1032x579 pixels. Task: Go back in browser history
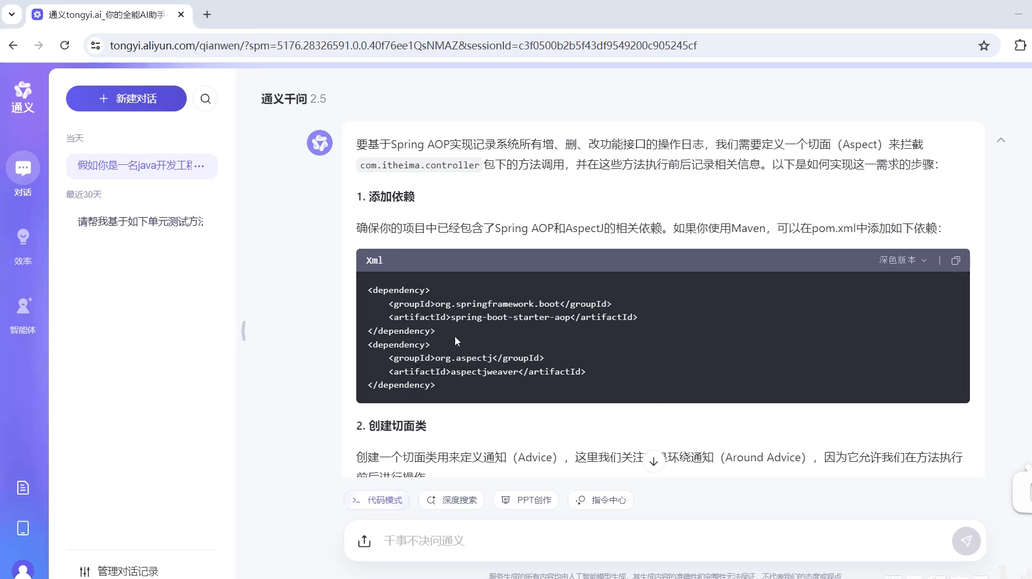click(13, 45)
